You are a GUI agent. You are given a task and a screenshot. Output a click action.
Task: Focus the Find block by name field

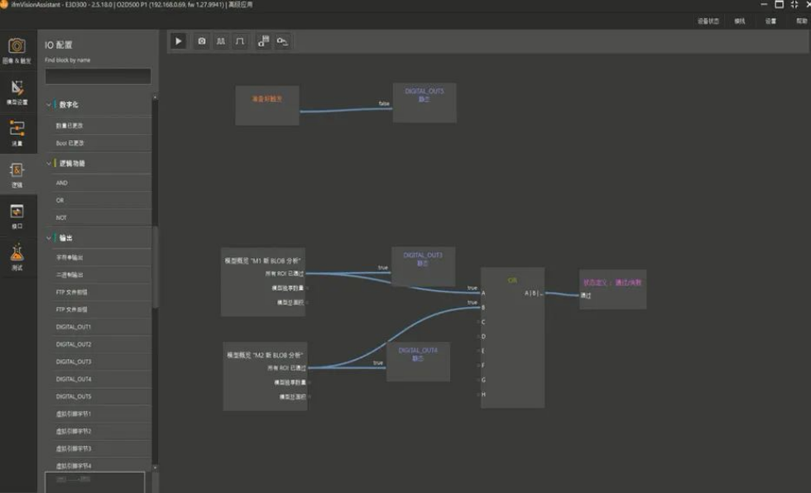tap(98, 76)
